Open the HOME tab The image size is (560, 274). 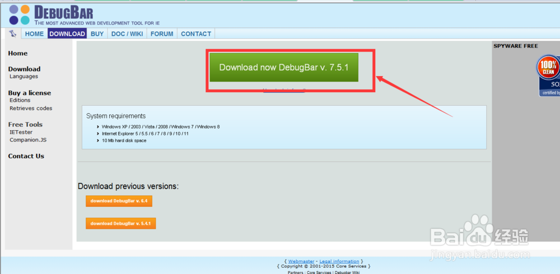click(34, 34)
